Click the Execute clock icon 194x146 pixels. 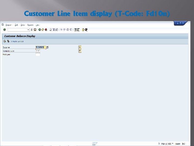5,41
